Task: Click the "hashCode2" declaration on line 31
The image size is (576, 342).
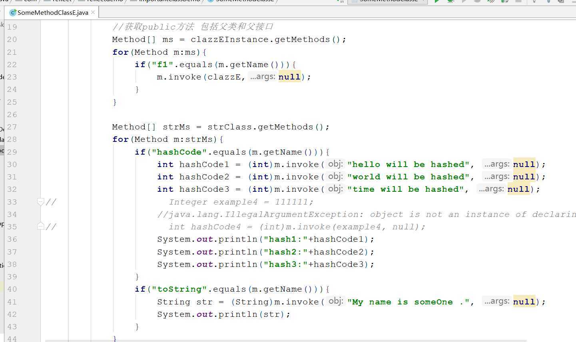Action: (204, 177)
